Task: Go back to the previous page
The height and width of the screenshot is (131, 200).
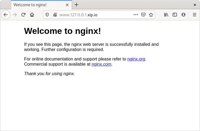Action: pyautogui.click(x=6, y=15)
